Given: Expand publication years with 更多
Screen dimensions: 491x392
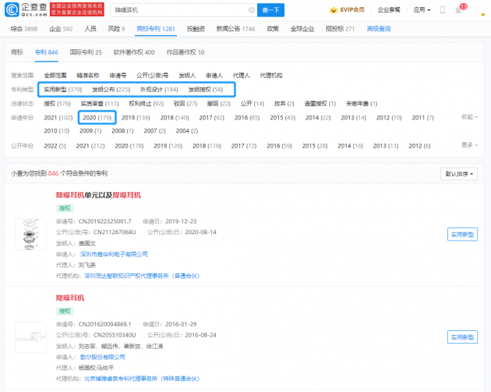Looking at the screenshot, I should point(469,145).
